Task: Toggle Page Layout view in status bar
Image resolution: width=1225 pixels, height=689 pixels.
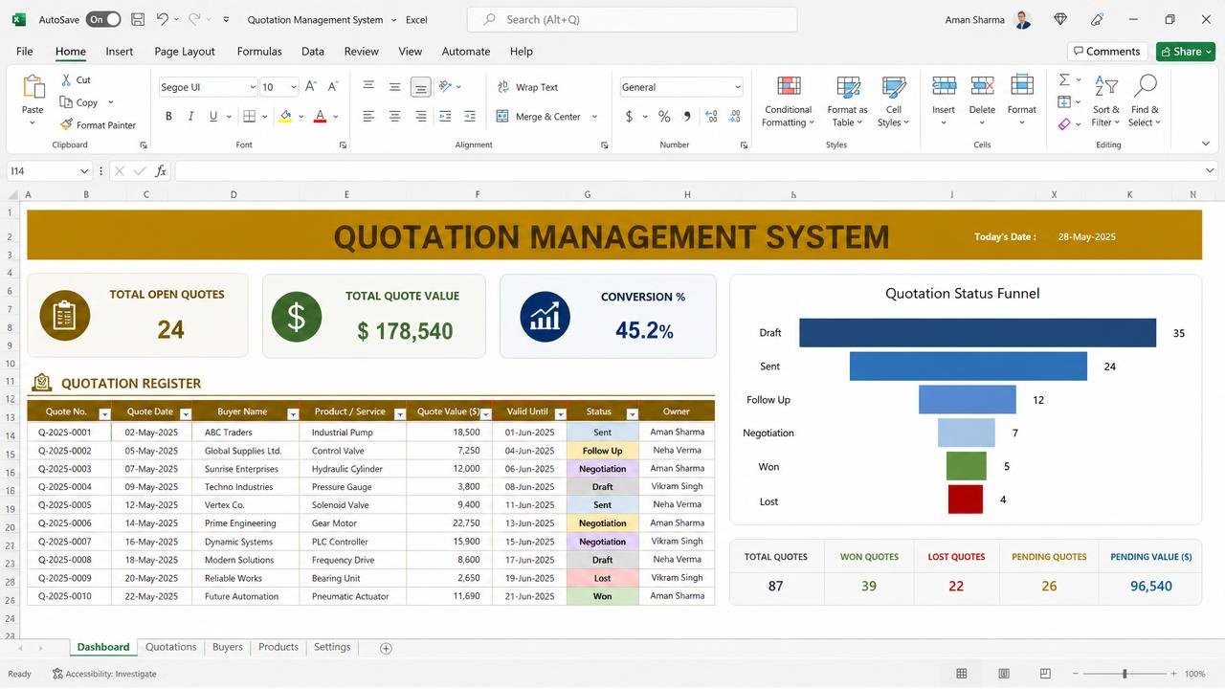Action: (x=1003, y=674)
